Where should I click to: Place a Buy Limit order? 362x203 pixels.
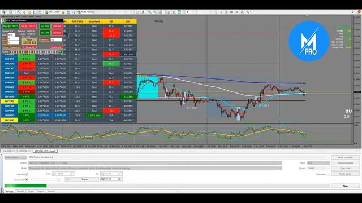[x=45, y=33]
